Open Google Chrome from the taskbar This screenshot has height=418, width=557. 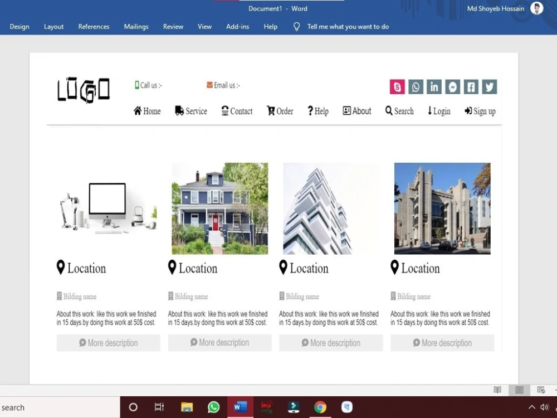click(320, 407)
